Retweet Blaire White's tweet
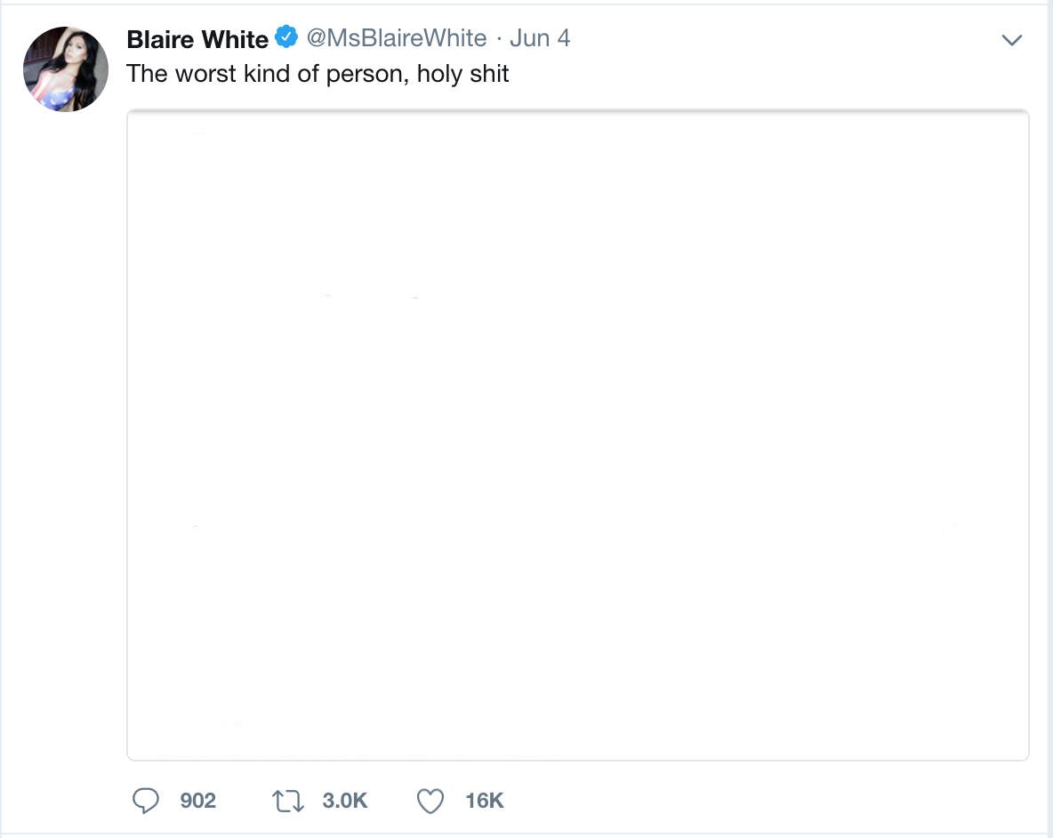The image size is (1053, 838). [288, 801]
